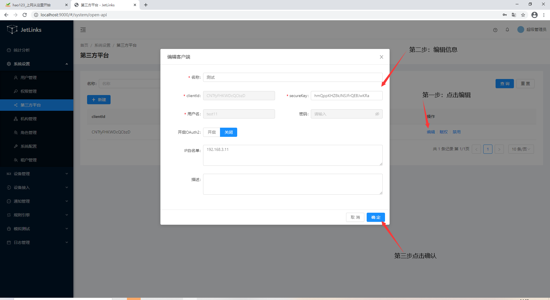Image resolution: width=550 pixels, height=300 pixels.
Task: Open 租户管理 in the sidebar
Action: 37,160
